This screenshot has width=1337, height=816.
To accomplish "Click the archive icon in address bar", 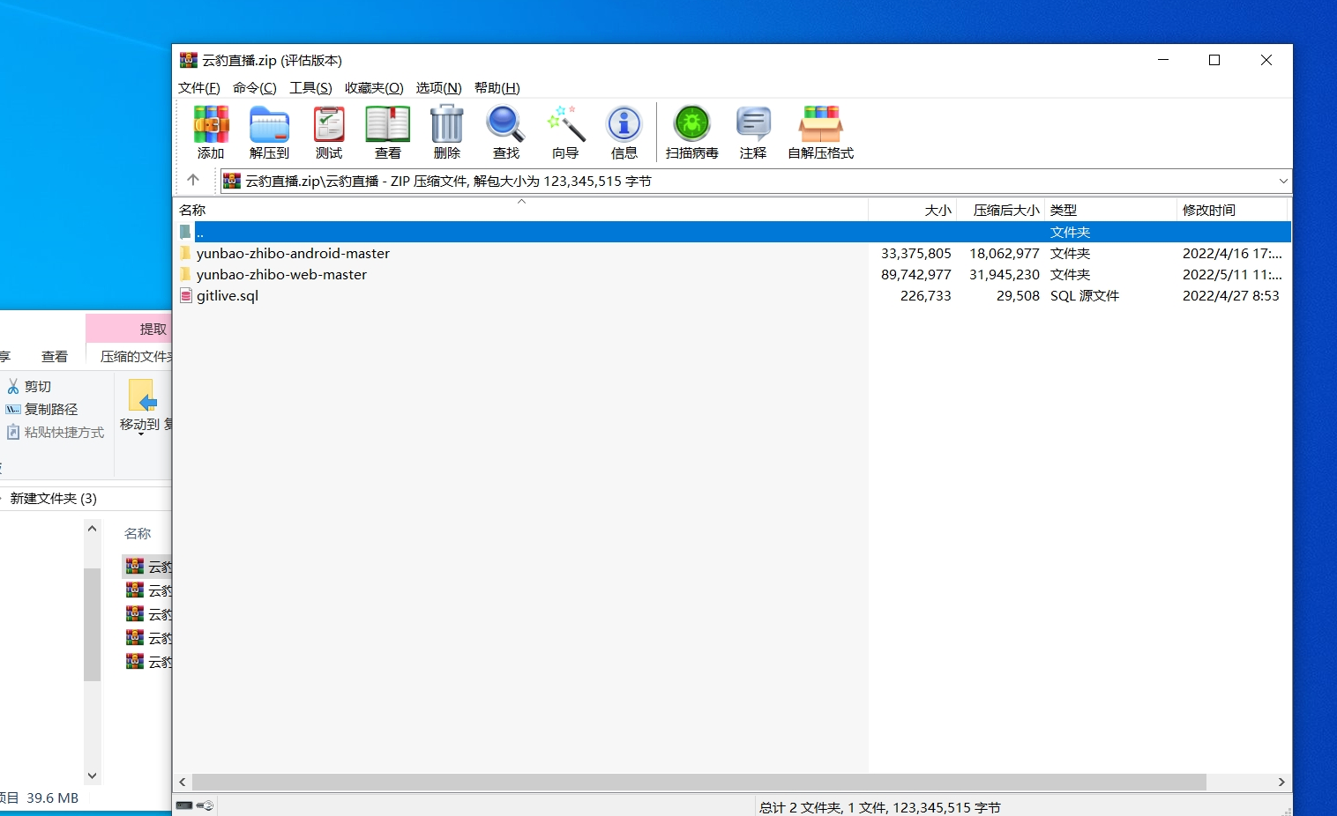I will point(232,181).
